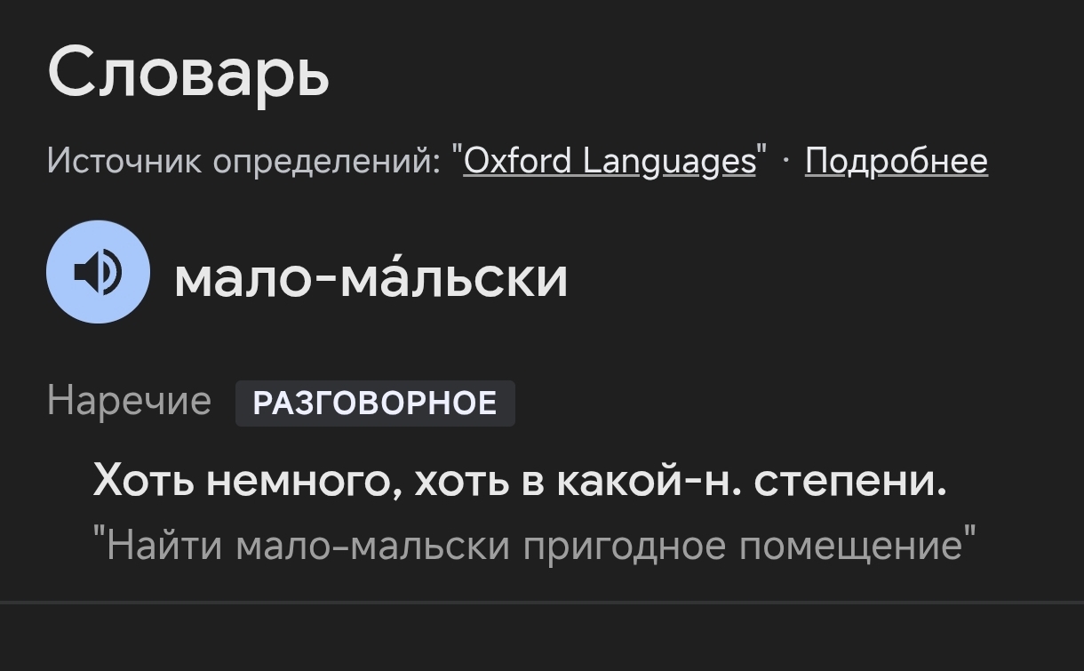Click мало-мальски inside the example sentence
Image resolution: width=1084 pixels, height=671 pixels.
tap(373, 544)
